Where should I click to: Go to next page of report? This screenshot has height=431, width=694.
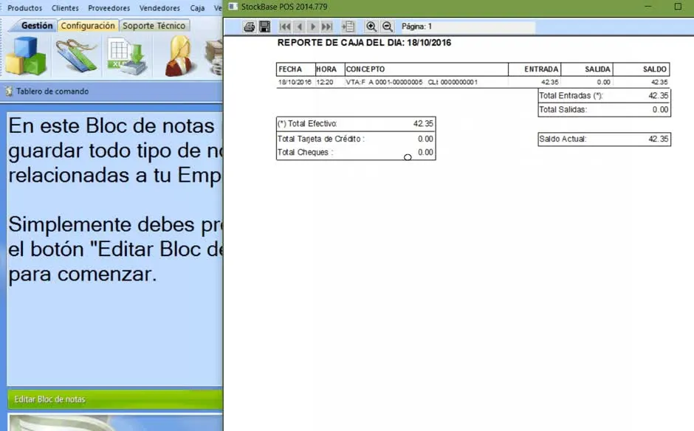tap(313, 27)
